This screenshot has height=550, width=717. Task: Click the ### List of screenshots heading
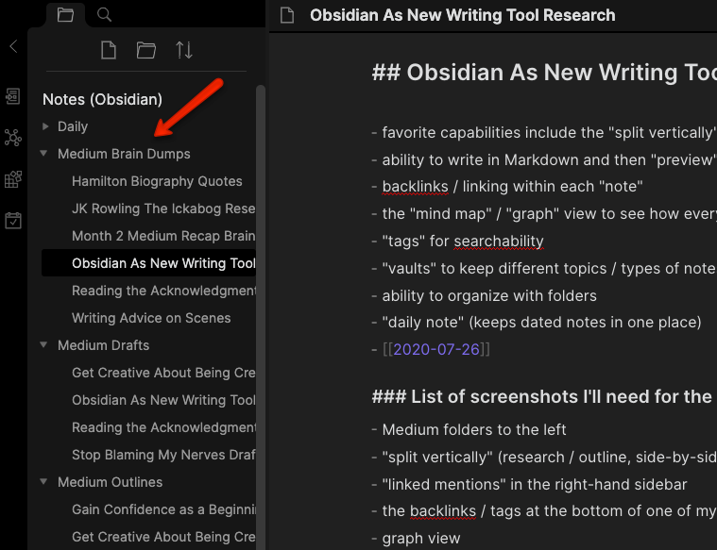click(544, 396)
